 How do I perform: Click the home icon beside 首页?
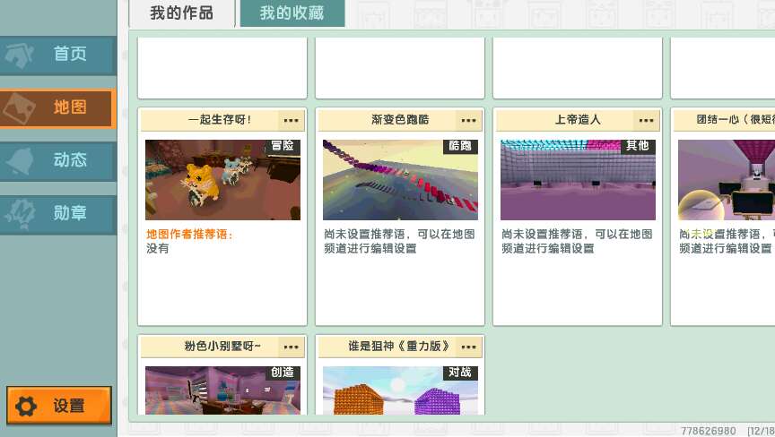coord(20,56)
